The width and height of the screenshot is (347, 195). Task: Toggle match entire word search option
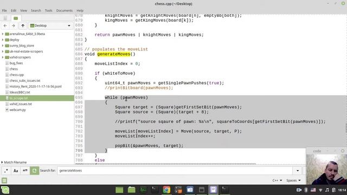click(x=25, y=171)
